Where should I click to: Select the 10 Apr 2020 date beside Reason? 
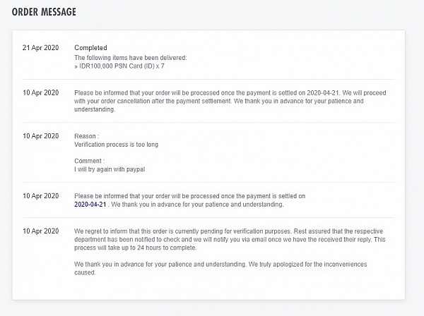[x=40, y=136]
